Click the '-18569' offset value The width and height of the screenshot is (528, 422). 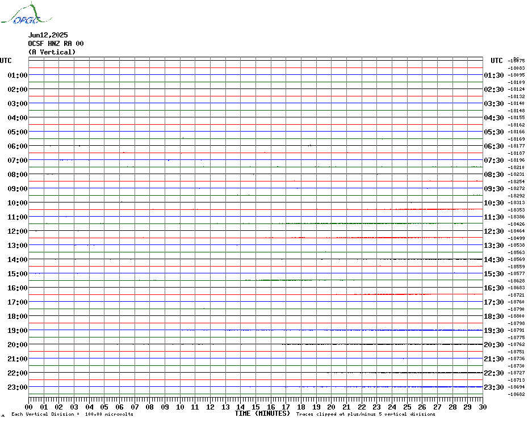coord(516,259)
